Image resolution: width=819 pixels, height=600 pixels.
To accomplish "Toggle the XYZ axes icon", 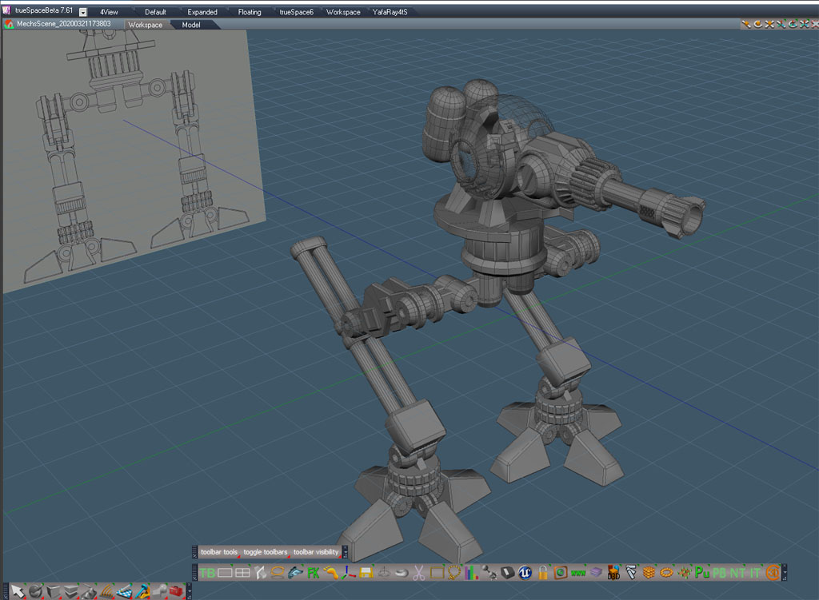I will (x=348, y=573).
